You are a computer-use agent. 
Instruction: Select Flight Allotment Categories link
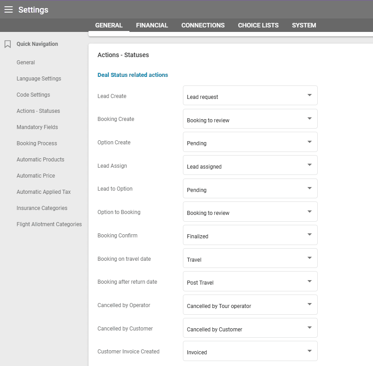49,224
